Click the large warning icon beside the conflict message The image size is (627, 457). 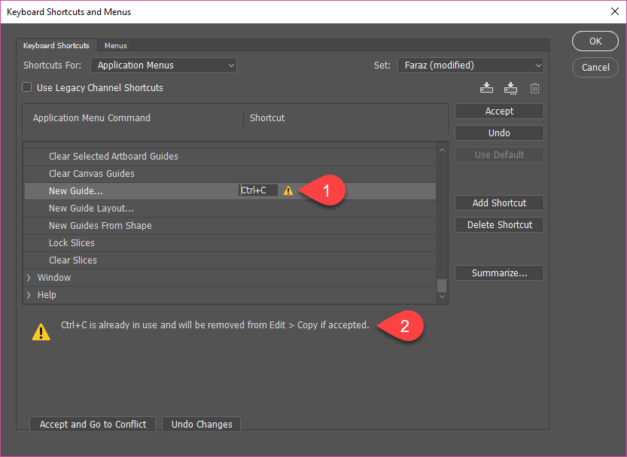click(x=41, y=332)
